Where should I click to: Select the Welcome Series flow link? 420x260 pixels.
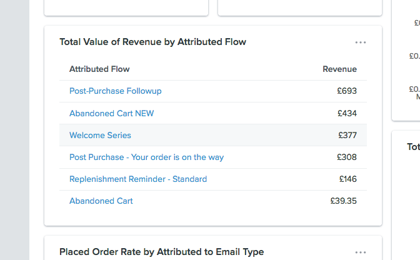click(x=100, y=135)
